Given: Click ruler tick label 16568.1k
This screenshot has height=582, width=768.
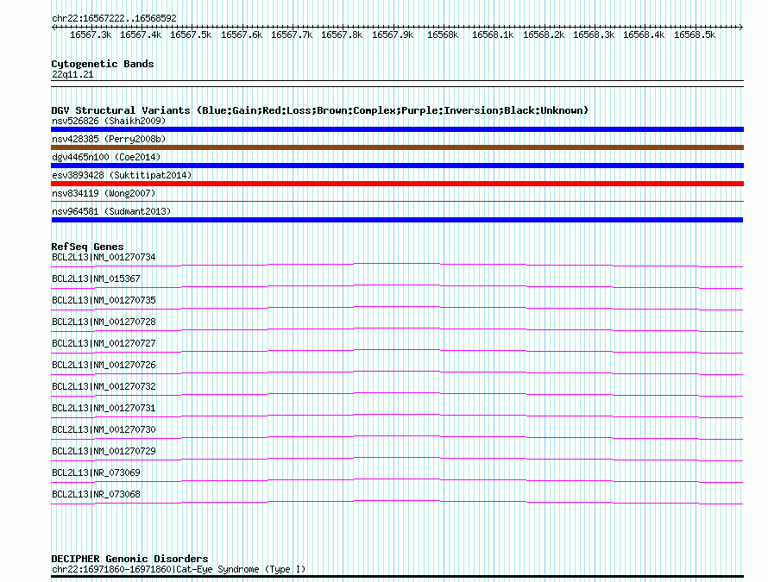Looking at the screenshot, I should pos(494,35).
